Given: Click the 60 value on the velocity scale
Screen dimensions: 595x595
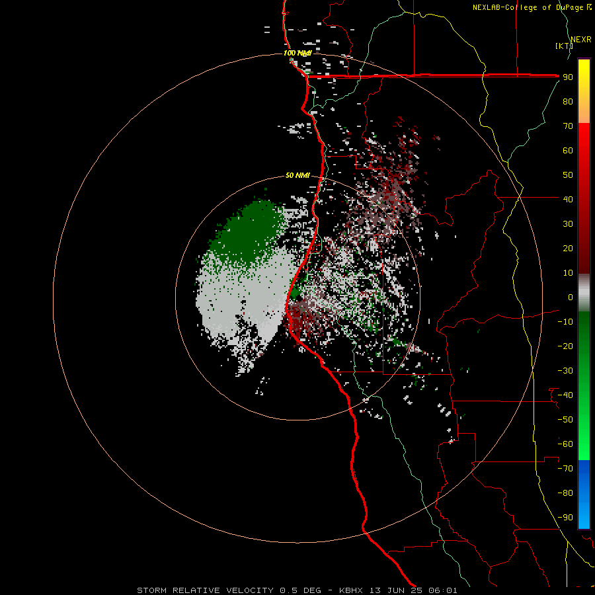Looking at the screenshot, I should [568, 151].
